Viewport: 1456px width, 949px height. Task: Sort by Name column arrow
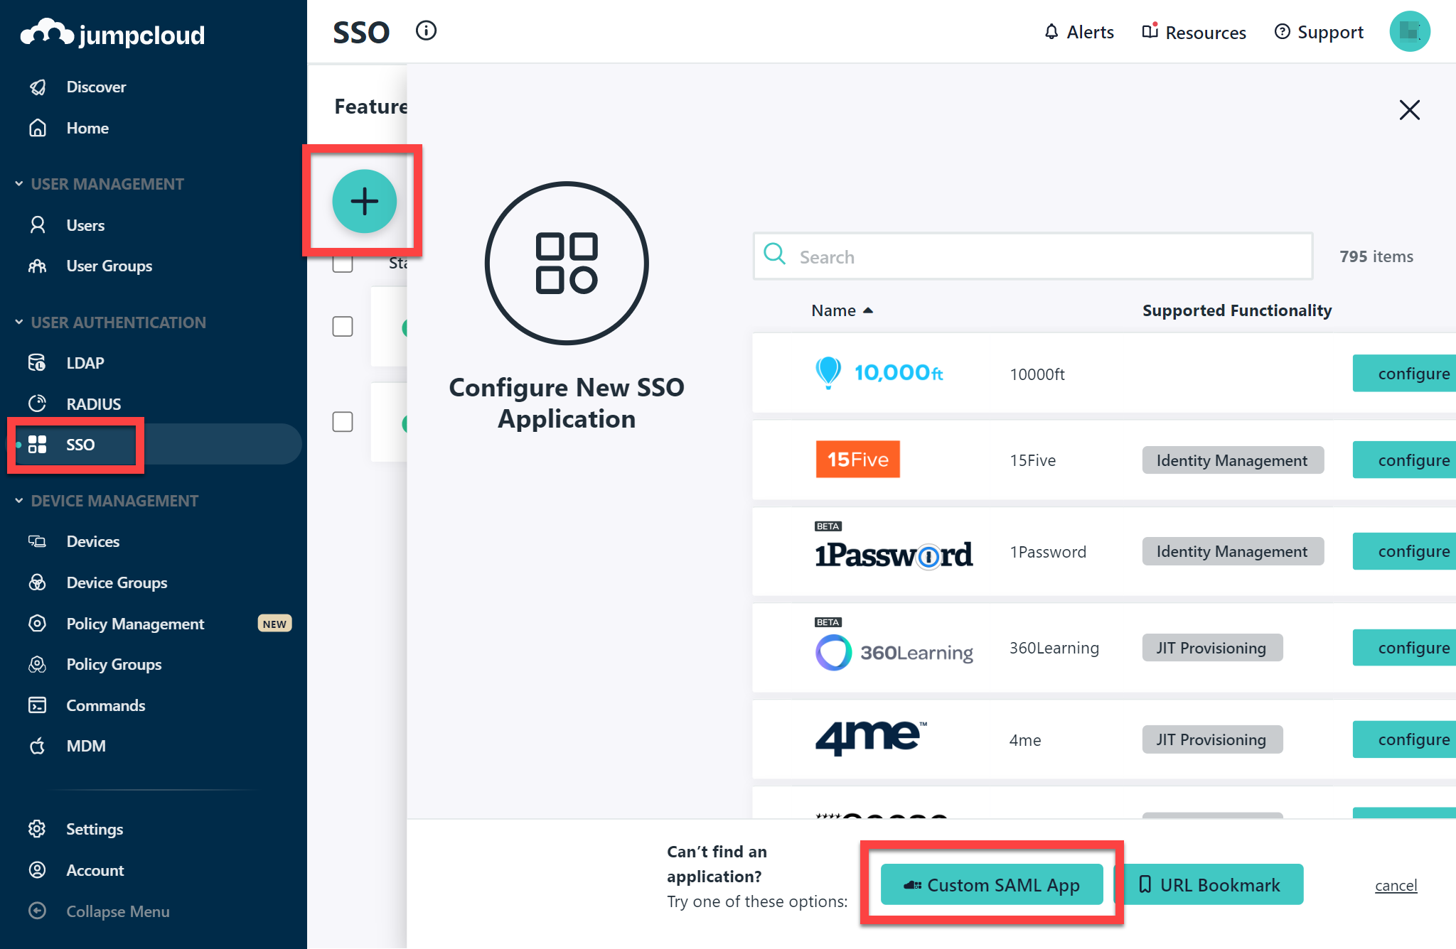tap(867, 310)
